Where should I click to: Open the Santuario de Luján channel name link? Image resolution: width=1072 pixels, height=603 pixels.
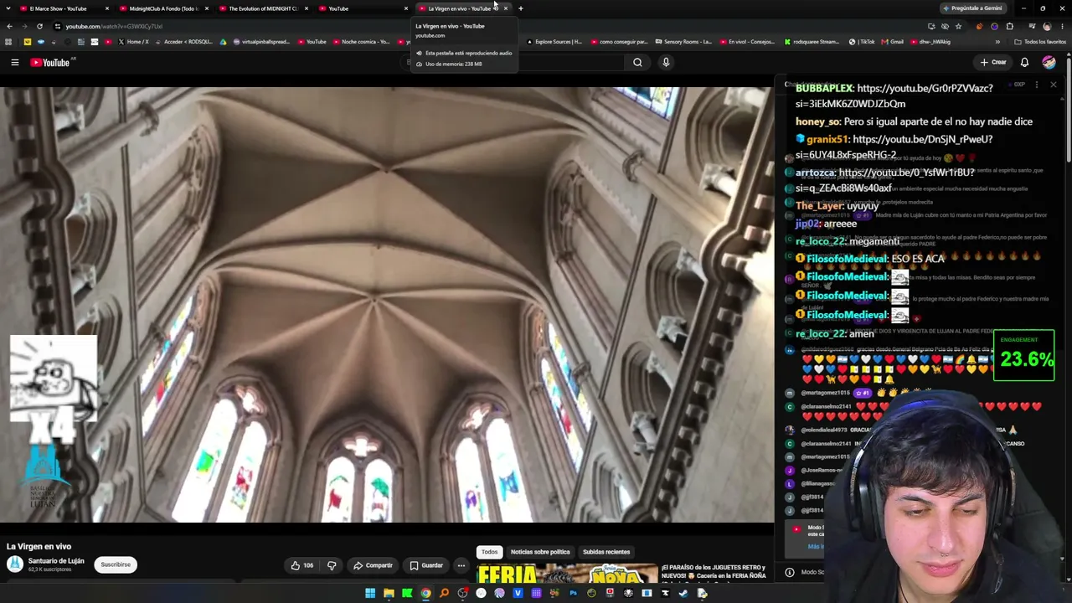(x=56, y=561)
